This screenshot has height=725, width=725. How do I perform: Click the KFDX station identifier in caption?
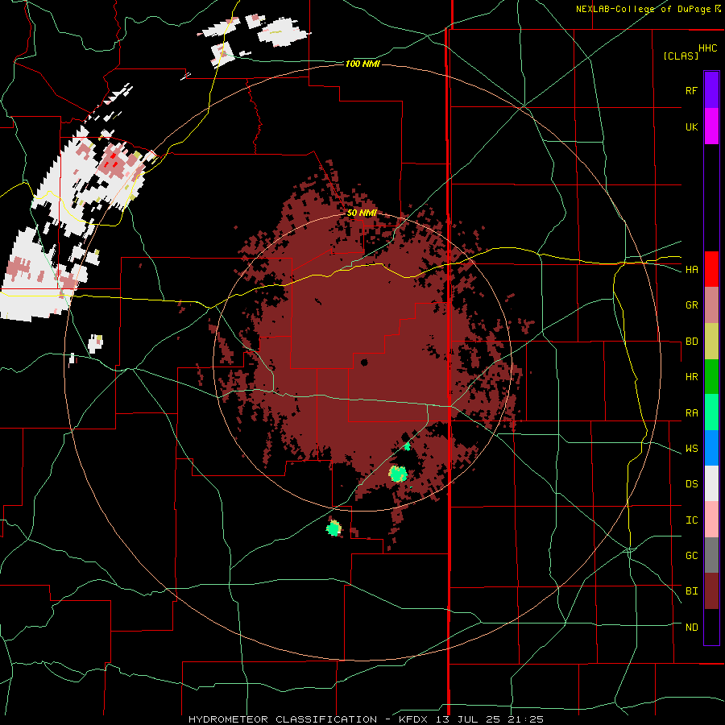tap(414, 719)
